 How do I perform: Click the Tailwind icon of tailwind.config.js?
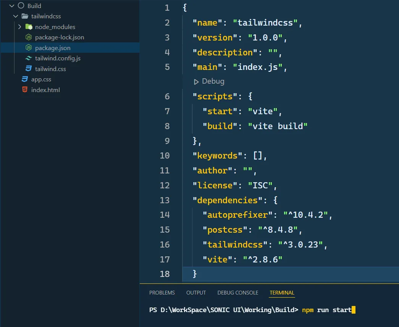(29, 58)
